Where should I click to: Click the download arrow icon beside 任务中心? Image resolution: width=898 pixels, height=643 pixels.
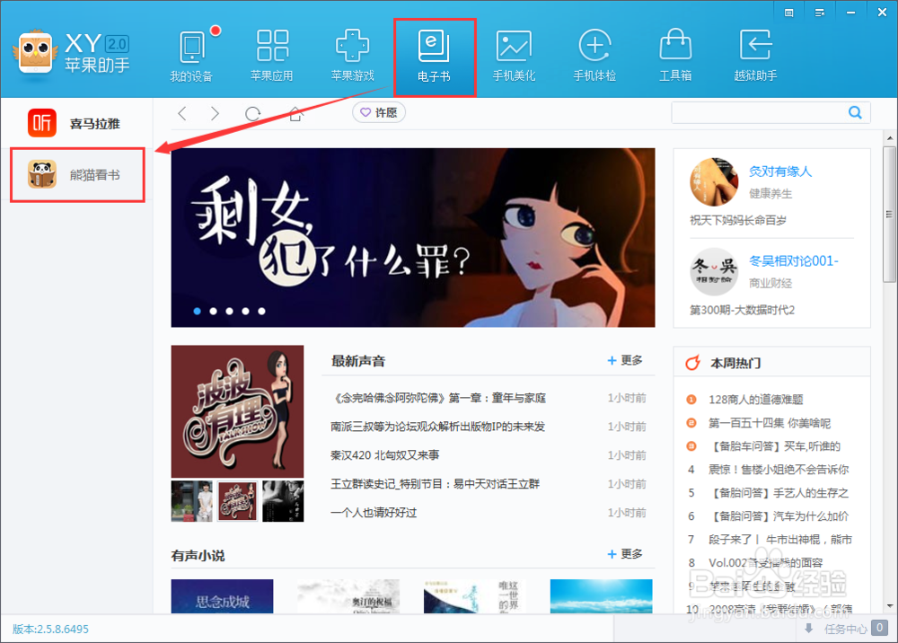[809, 629]
